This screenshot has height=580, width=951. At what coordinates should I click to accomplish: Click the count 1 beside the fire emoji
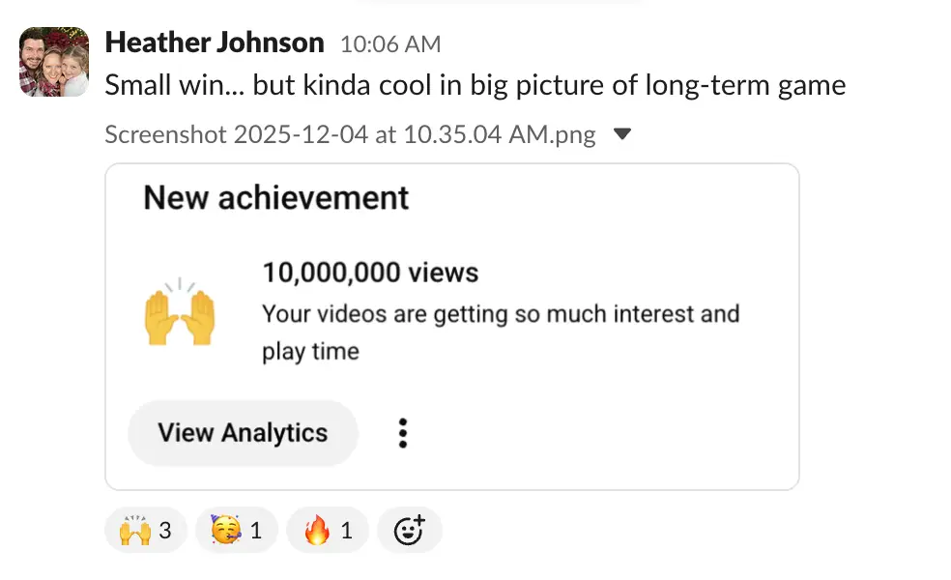347,531
